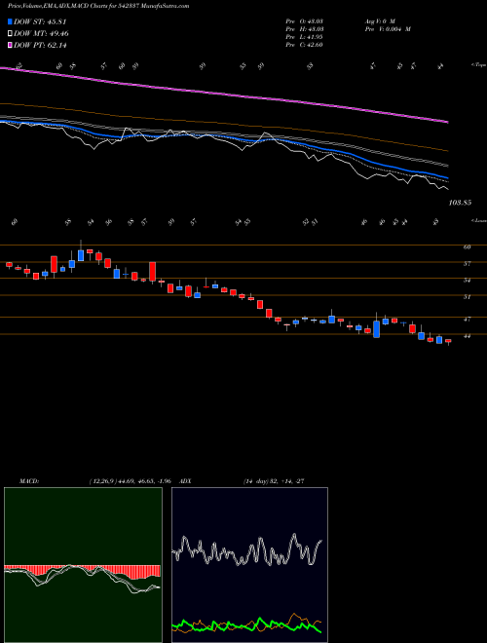Screen dimensions: 487x643
Task: Click the Pre L: 41.95 value
Action: pos(304,37)
